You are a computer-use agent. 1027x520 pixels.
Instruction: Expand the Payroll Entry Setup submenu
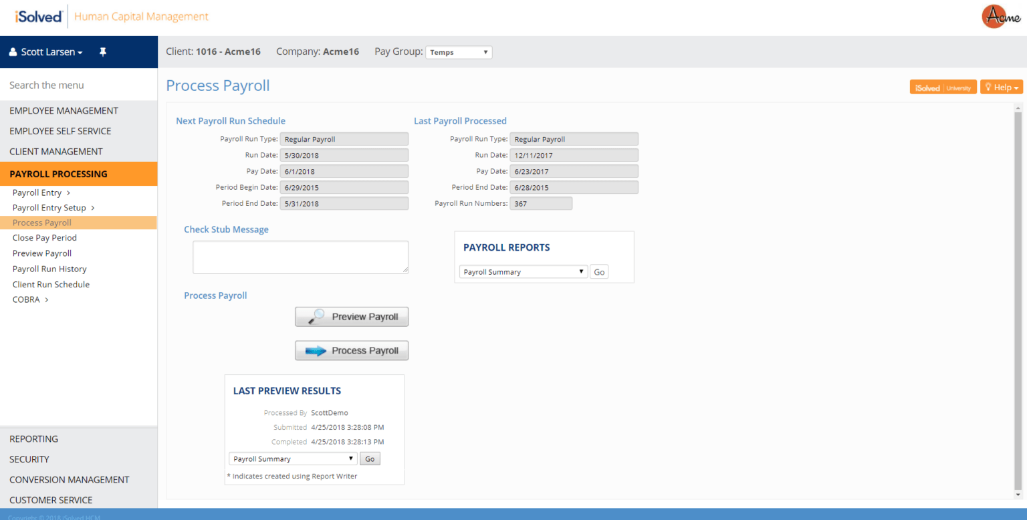coord(53,208)
